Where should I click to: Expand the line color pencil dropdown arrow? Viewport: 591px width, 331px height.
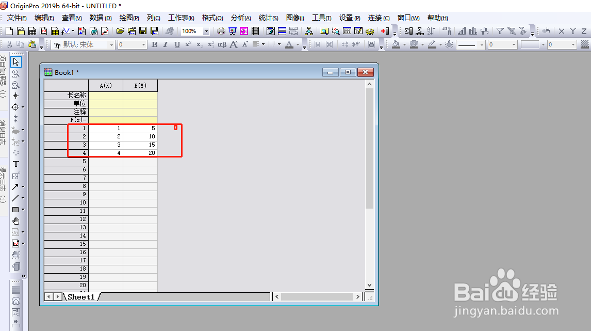pyautogui.click(x=440, y=44)
